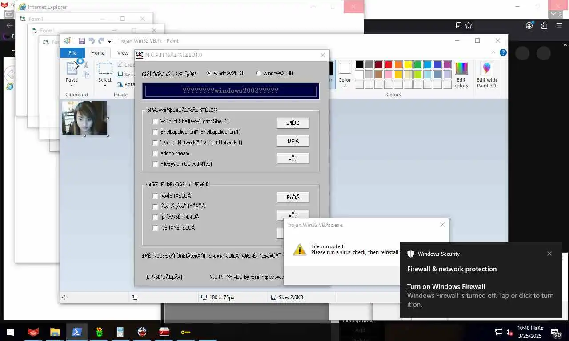Screen dimensions: 569x341
Task: Click the warning icon in File corrupted dialog
Action: click(300, 250)
